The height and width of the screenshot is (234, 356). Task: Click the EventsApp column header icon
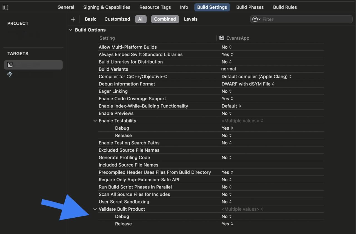[x=222, y=38]
